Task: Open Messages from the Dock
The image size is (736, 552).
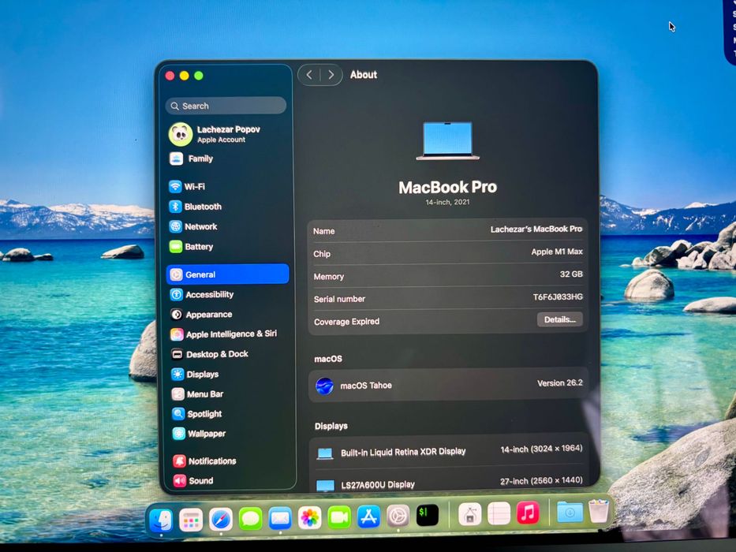Action: [251, 519]
